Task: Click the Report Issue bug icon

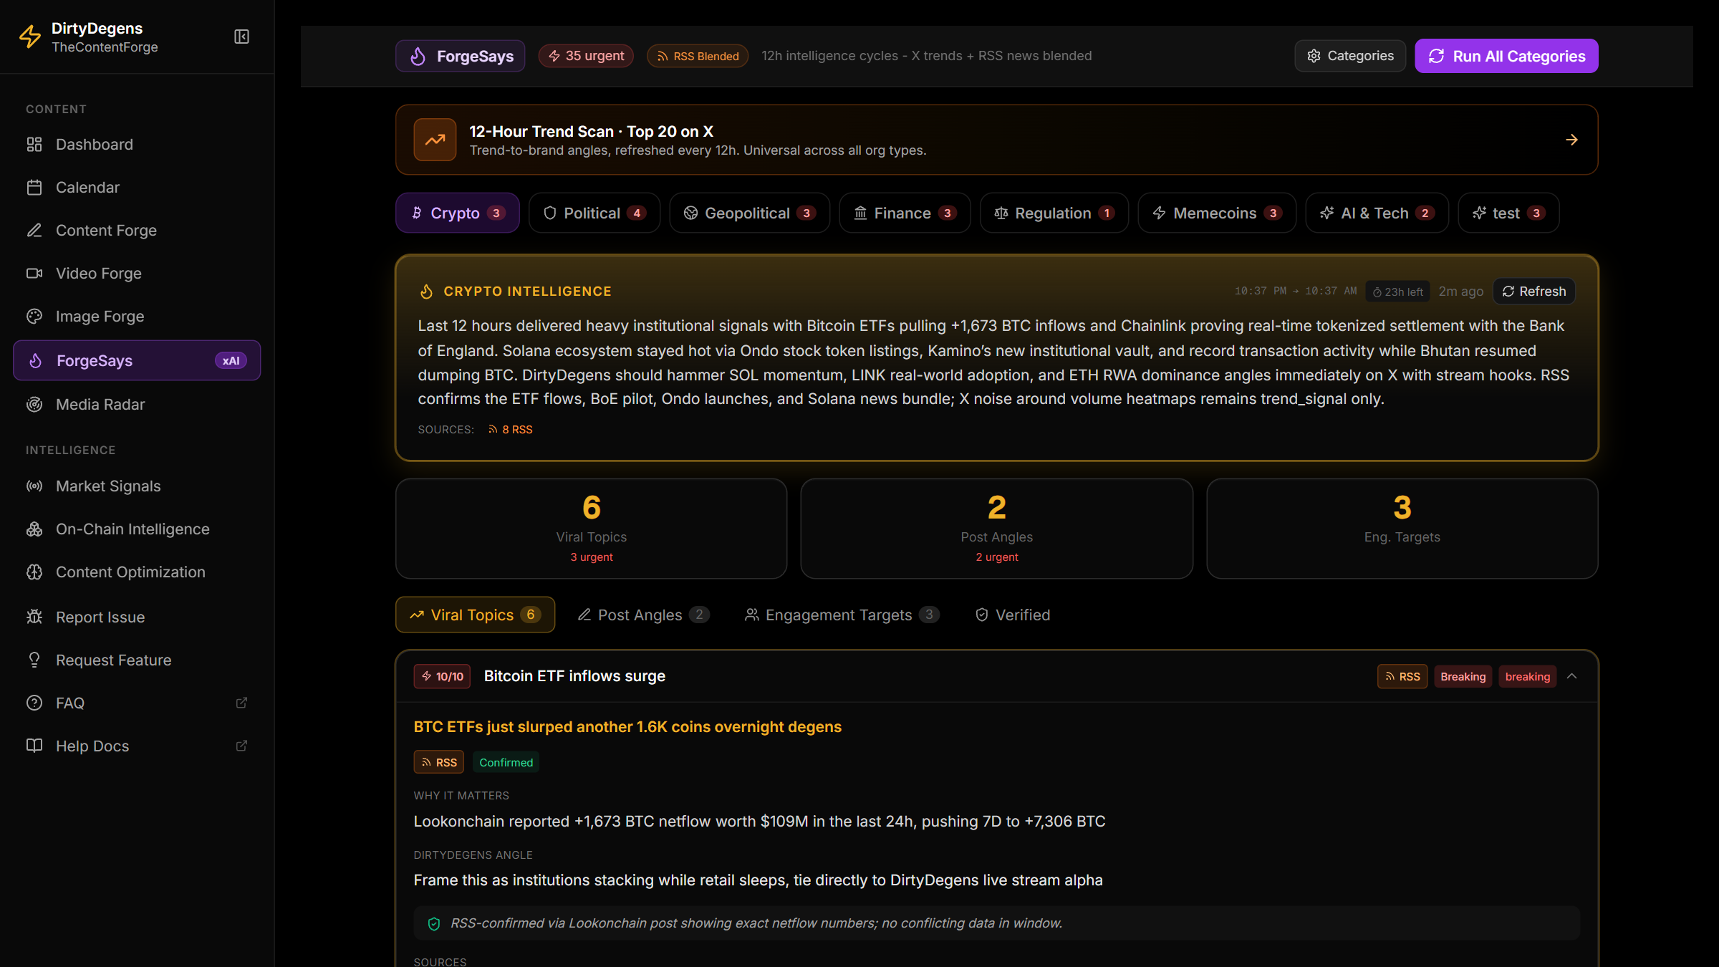Action: click(34, 617)
